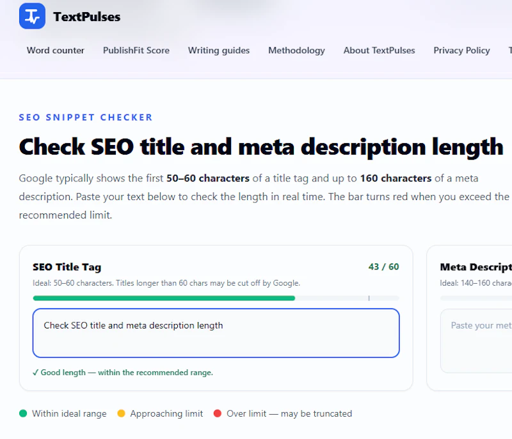Click the limit marker on title bar
Viewport: 512px width, 439px height.
pyautogui.click(x=369, y=298)
